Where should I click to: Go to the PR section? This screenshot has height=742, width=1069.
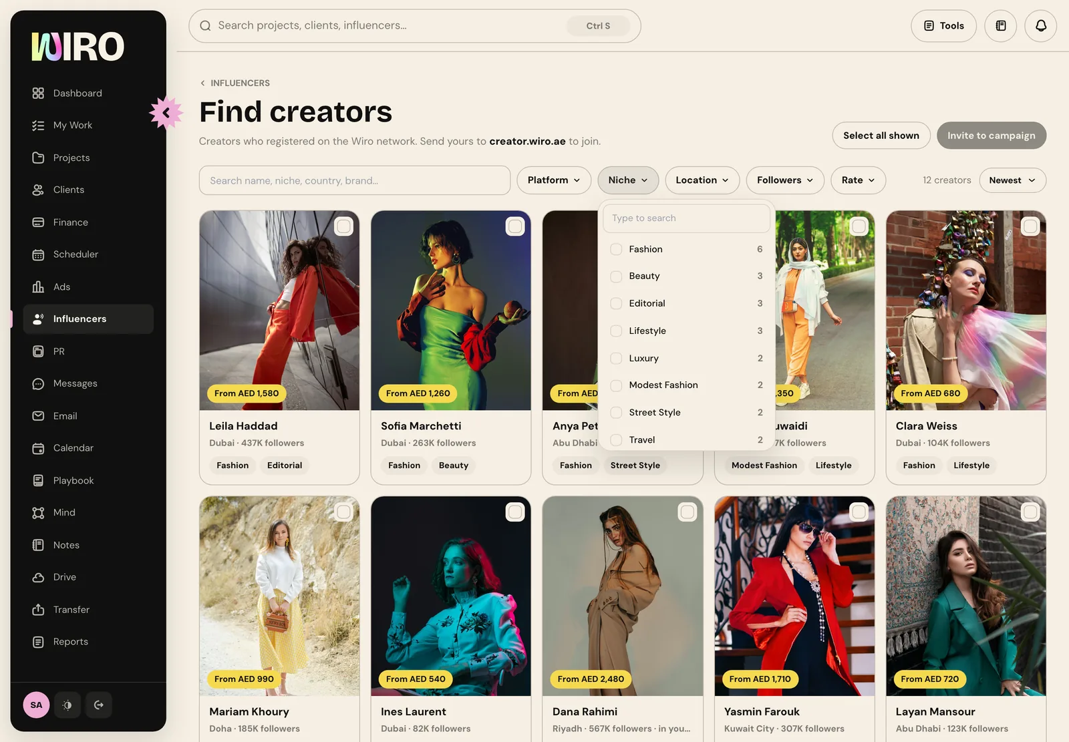[x=88, y=351]
